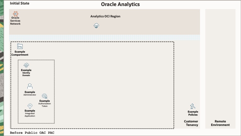This screenshot has width=241, height=136.
Task: Select the Example Identity Domain text
Action: [26, 73]
